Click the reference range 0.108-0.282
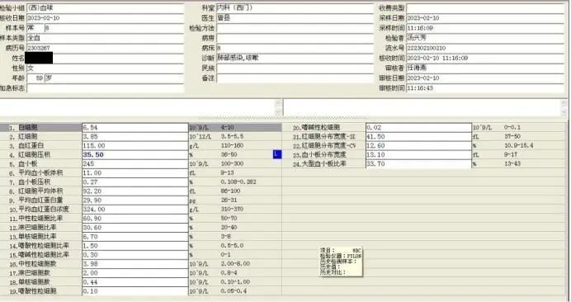 click(238, 182)
